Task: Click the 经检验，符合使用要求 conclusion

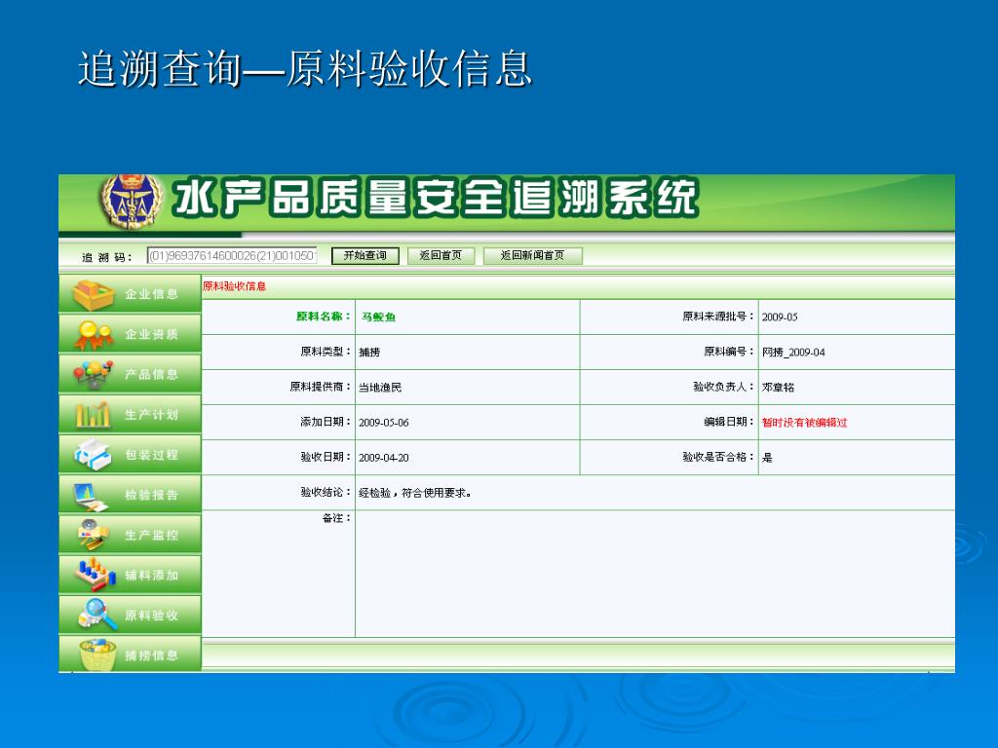Action: point(415,492)
